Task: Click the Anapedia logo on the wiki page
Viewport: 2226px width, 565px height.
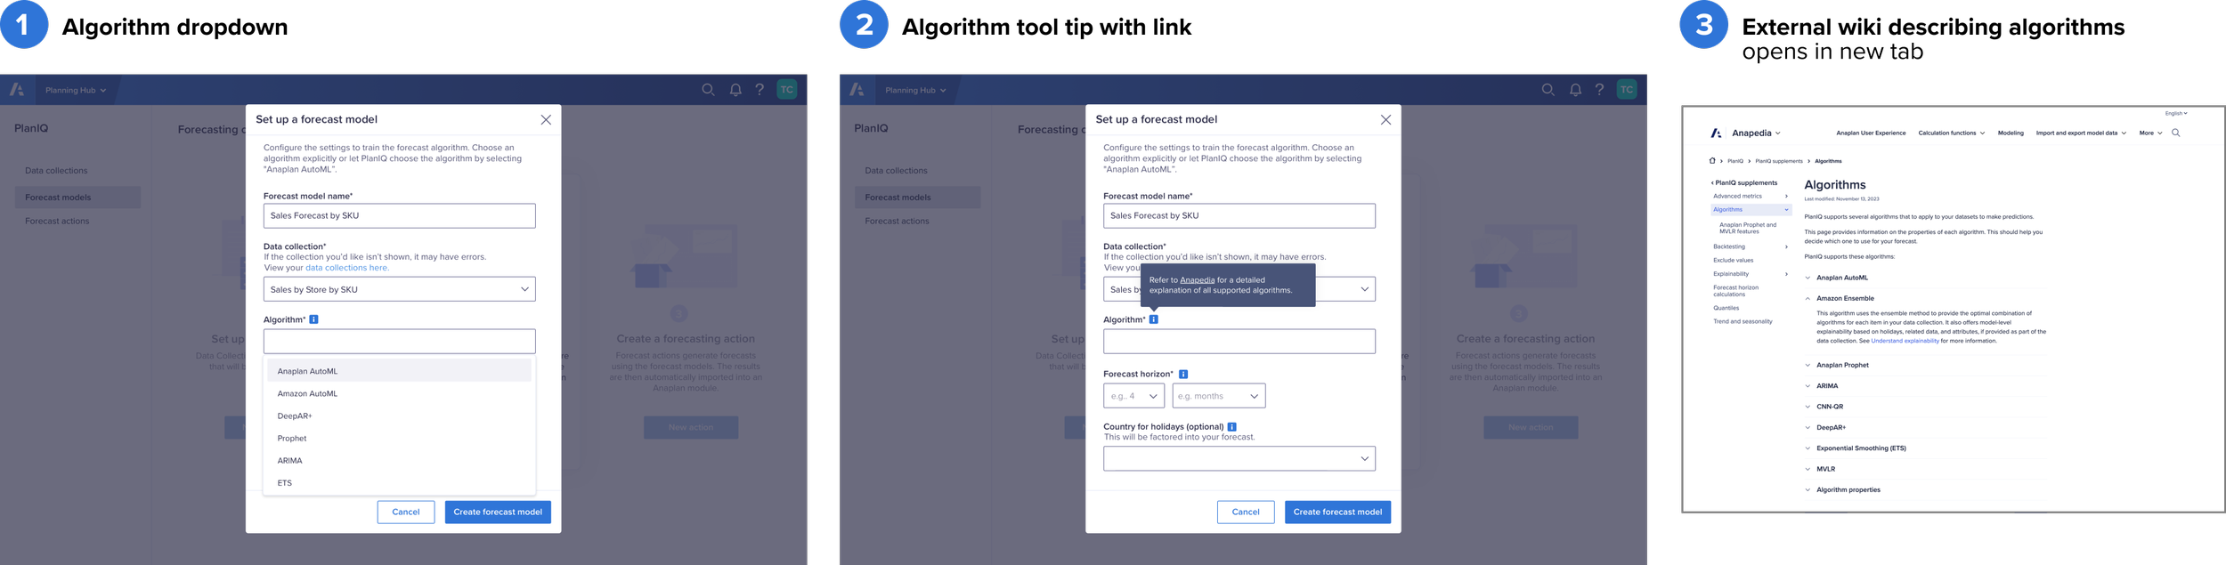Action: click(1716, 133)
